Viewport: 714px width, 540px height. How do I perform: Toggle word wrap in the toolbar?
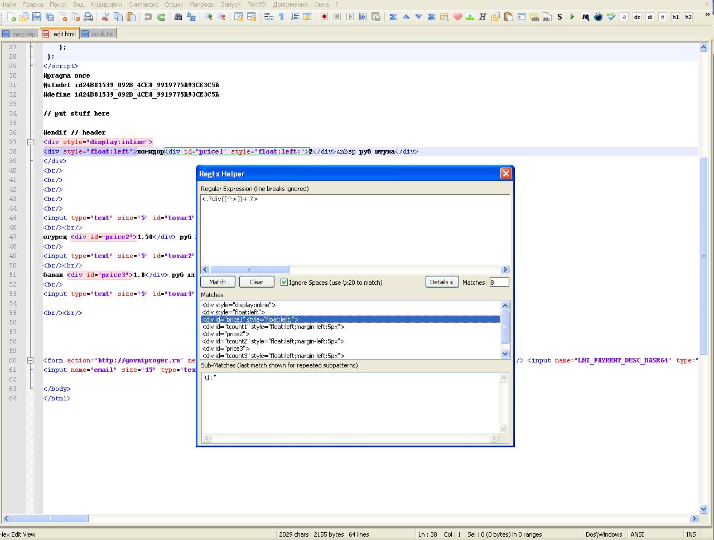point(268,17)
